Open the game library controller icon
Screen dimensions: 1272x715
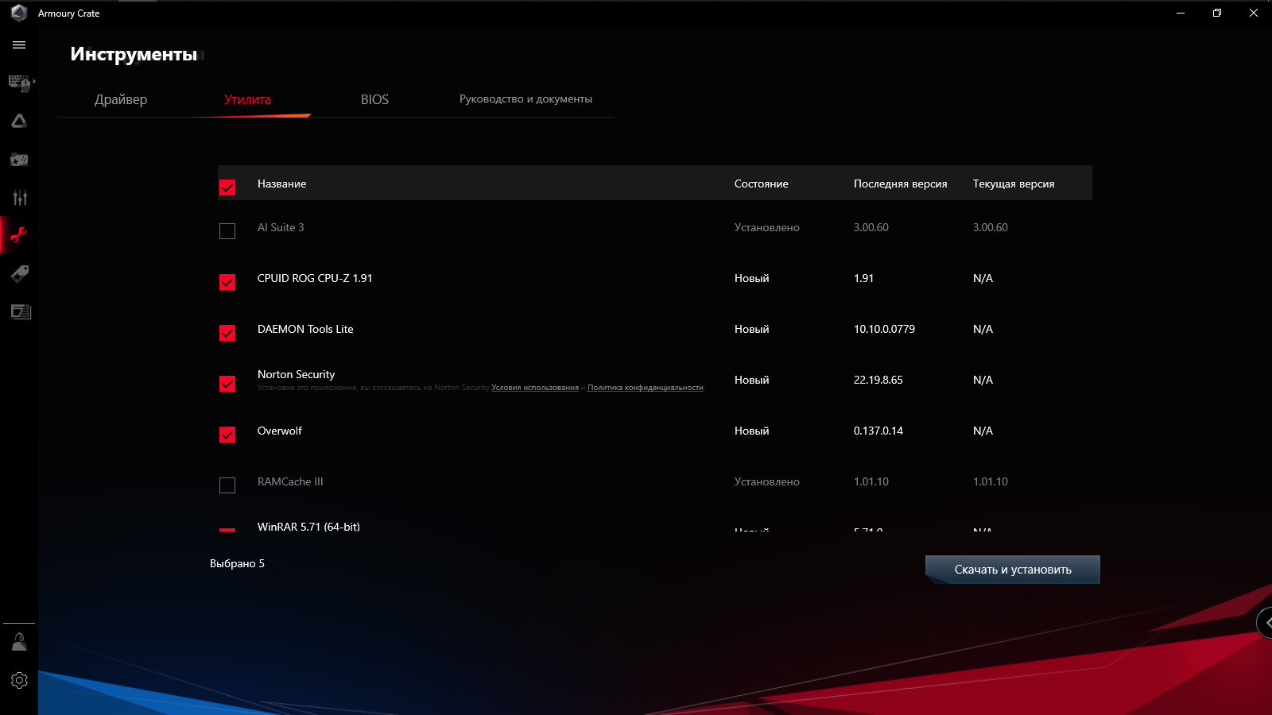[x=19, y=160]
